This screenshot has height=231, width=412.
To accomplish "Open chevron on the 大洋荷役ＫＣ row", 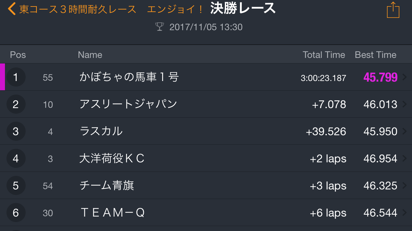I will [405, 159].
